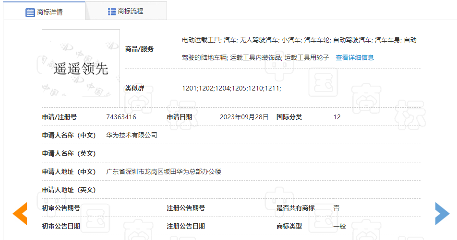Click the 国际分类 label
The image size is (457, 240).
[x=289, y=117]
